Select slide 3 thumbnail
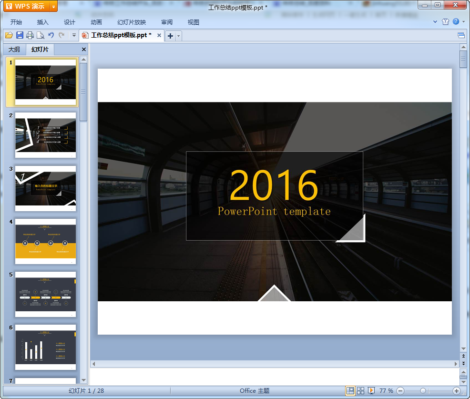Screen dimensions: 470x399 point(45,188)
